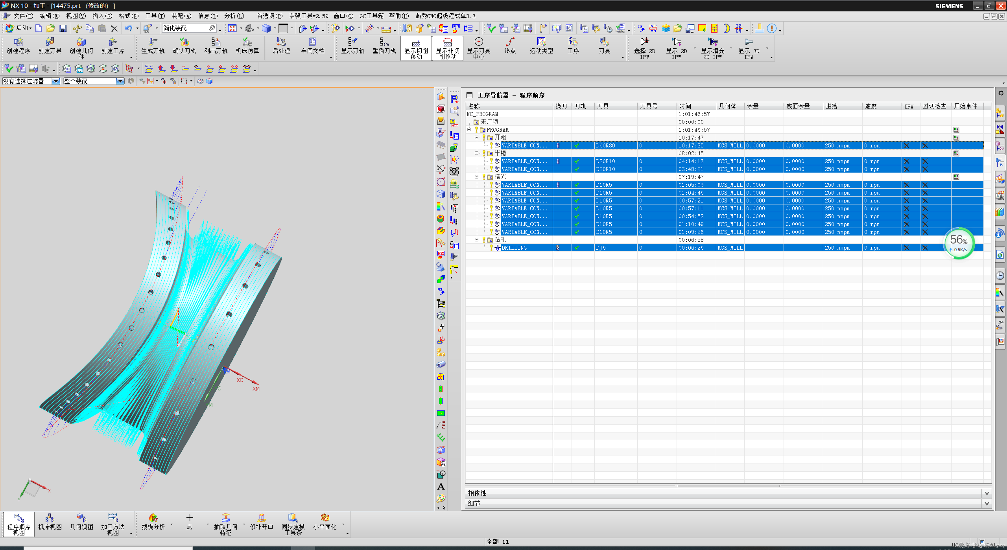Open the 编辑(E) menu
The width and height of the screenshot is (1007, 550).
pyautogui.click(x=50, y=16)
